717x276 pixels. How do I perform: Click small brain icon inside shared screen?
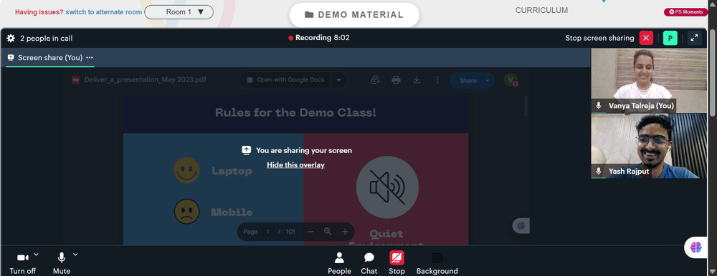click(x=521, y=225)
